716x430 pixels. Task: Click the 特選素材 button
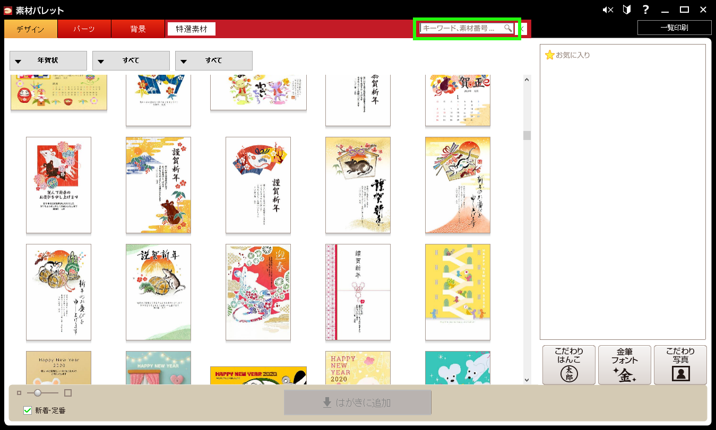[192, 29]
